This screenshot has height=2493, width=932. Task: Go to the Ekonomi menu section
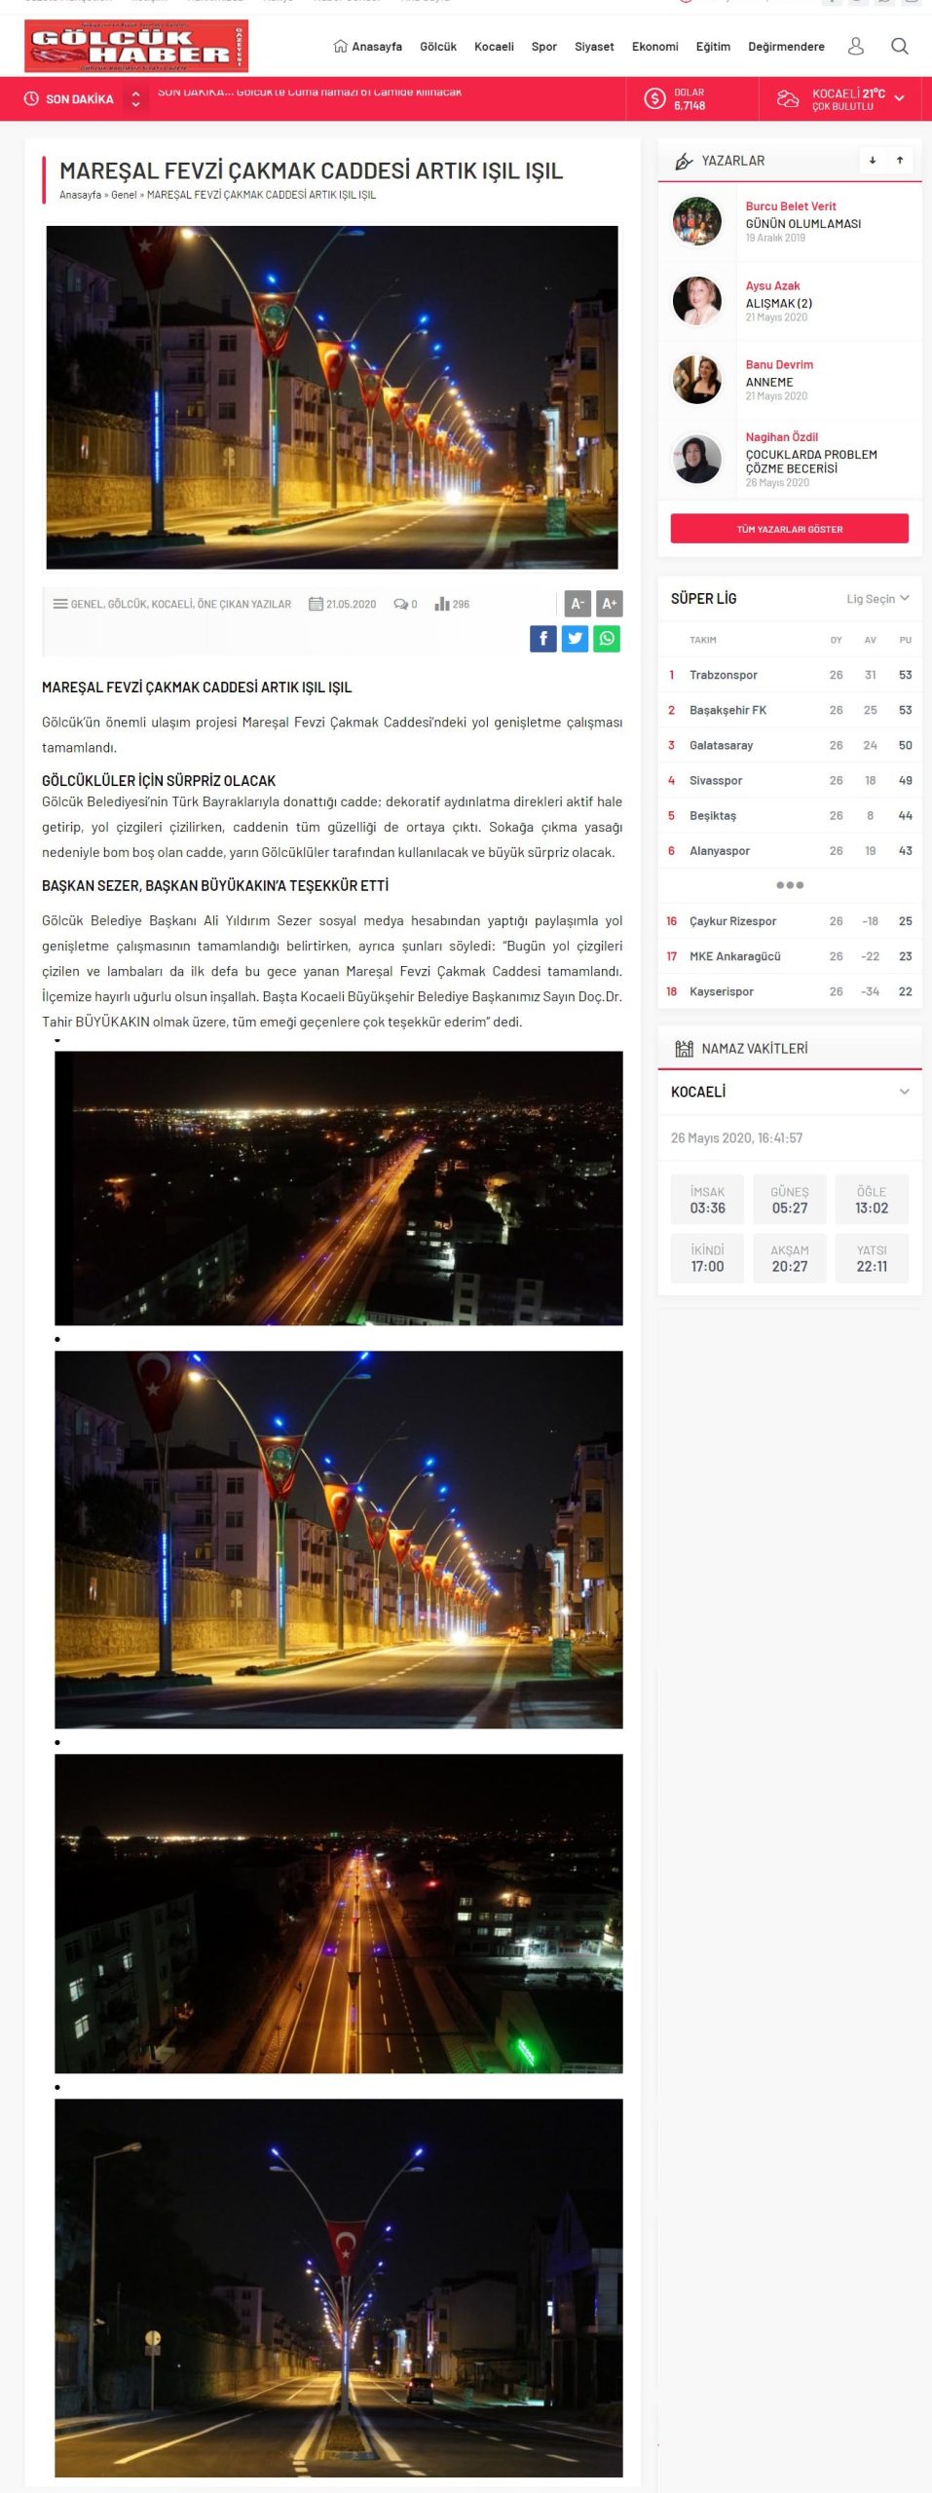pyautogui.click(x=654, y=47)
